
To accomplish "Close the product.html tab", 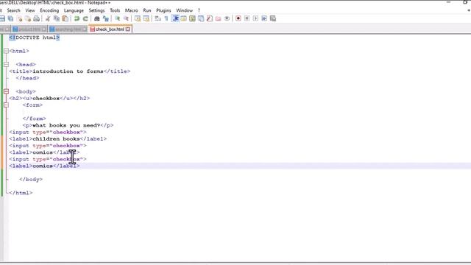I will (44, 29).
